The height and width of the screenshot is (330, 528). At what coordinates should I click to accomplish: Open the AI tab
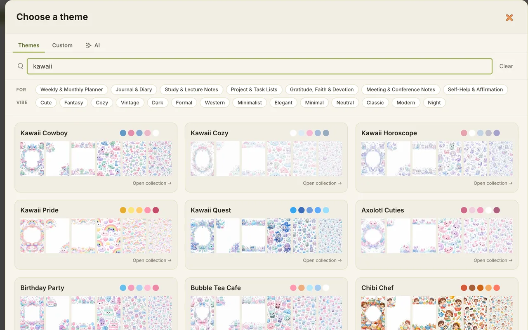(x=93, y=45)
